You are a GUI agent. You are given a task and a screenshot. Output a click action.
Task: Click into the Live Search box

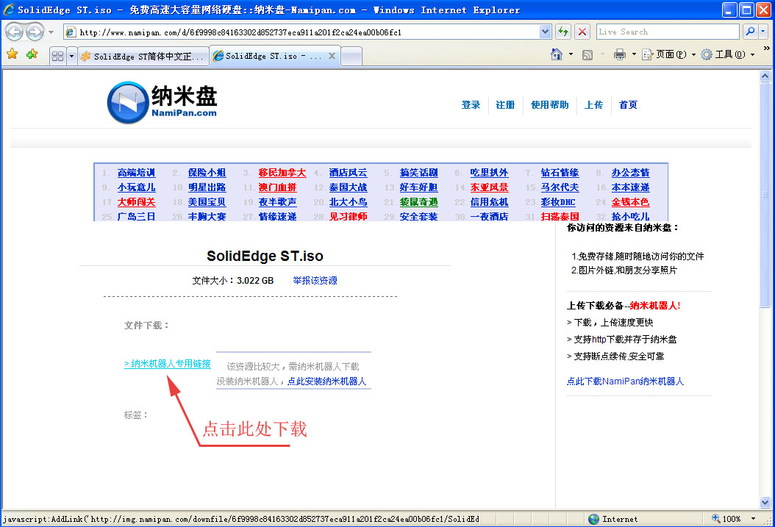pos(667,32)
